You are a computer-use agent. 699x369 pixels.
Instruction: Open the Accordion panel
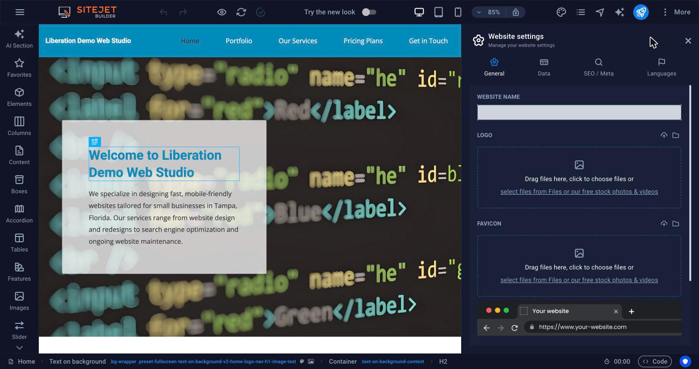pos(19,214)
